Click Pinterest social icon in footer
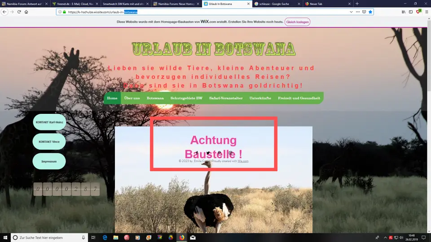The width and height of the screenshot is (431, 242). pos(219,153)
